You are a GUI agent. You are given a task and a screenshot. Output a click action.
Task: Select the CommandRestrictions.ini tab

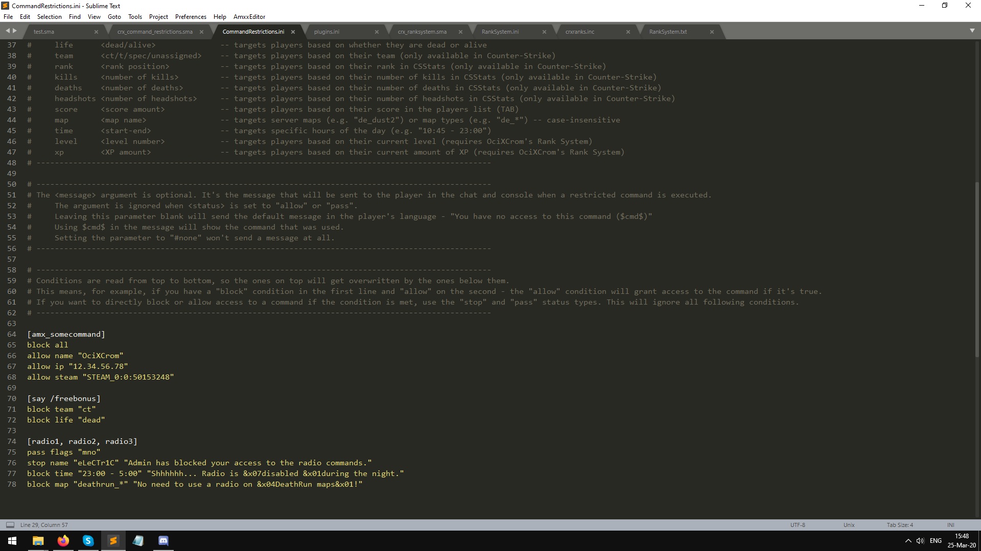[253, 31]
